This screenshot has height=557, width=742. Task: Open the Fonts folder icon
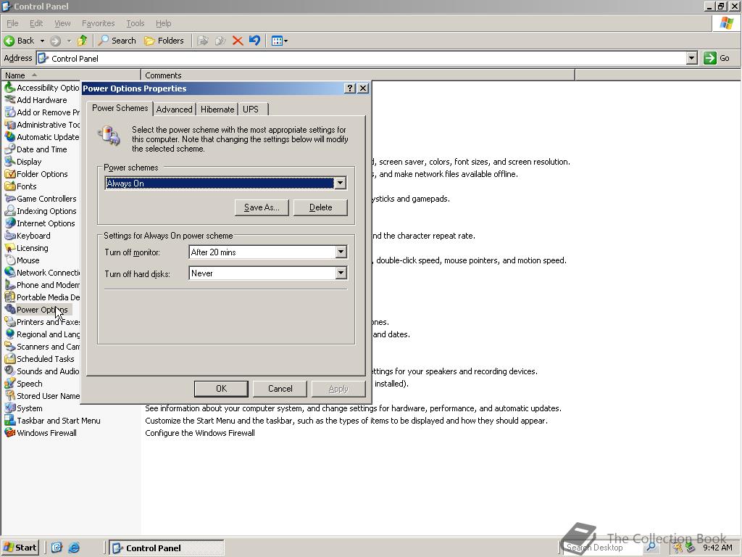(10, 186)
